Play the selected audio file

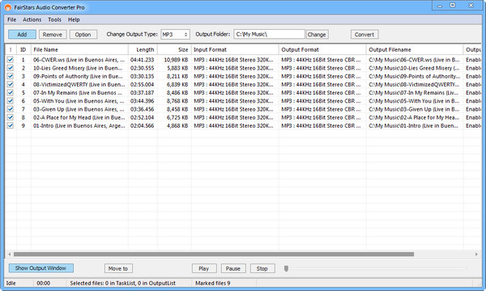click(x=203, y=268)
